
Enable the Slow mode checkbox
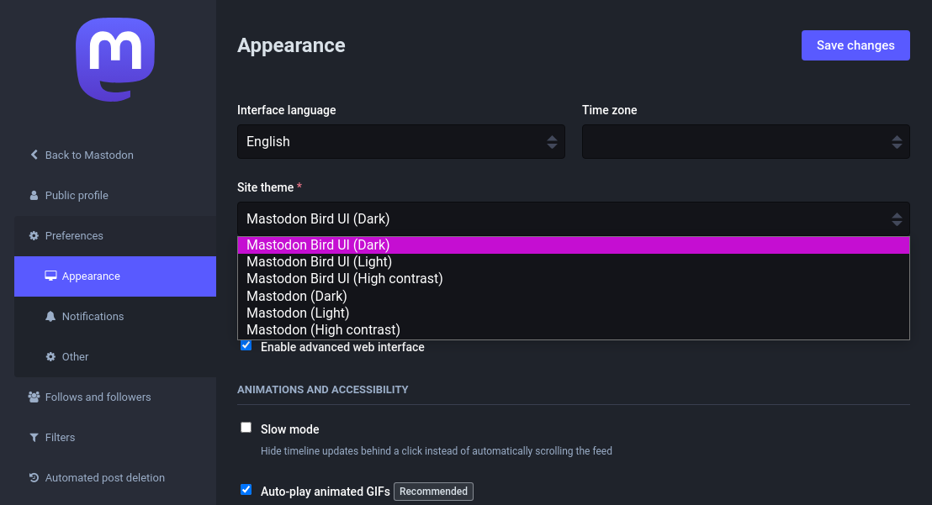point(246,428)
